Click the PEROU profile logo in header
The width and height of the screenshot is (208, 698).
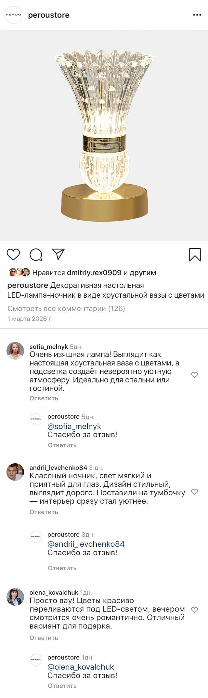pyautogui.click(x=13, y=15)
